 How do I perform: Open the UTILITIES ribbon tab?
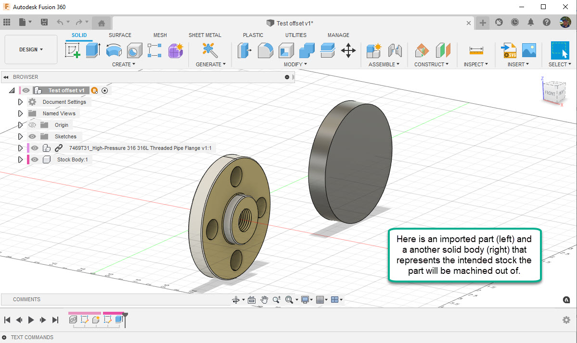[x=295, y=35]
